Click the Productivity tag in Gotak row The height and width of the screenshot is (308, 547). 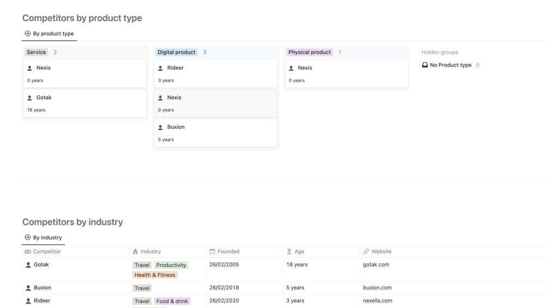pyautogui.click(x=171, y=266)
